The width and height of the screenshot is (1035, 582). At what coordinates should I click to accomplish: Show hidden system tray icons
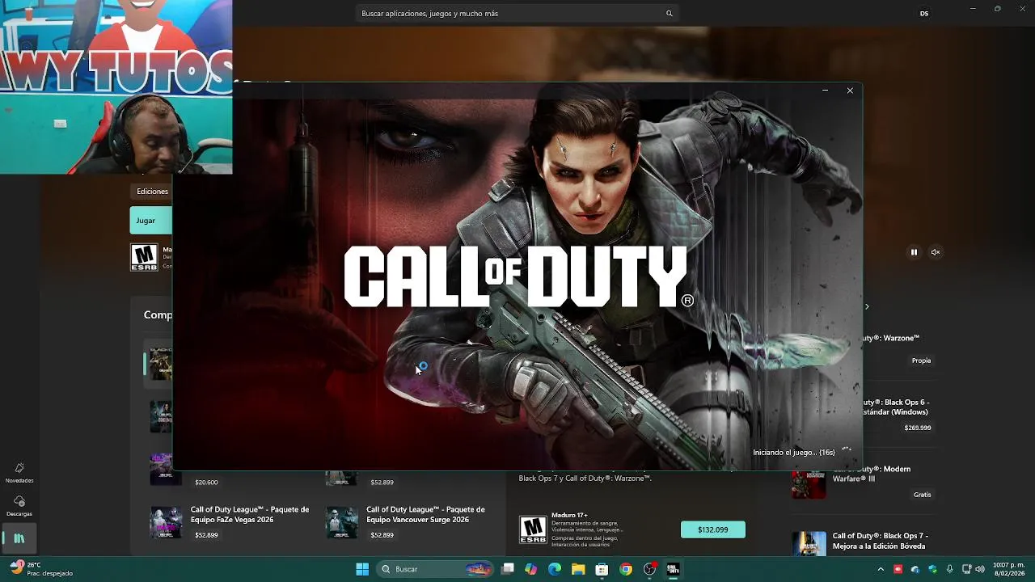pos(881,569)
